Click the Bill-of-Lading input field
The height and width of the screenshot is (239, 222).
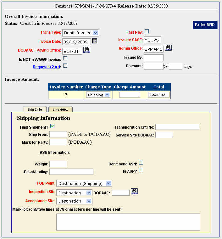point(71,171)
